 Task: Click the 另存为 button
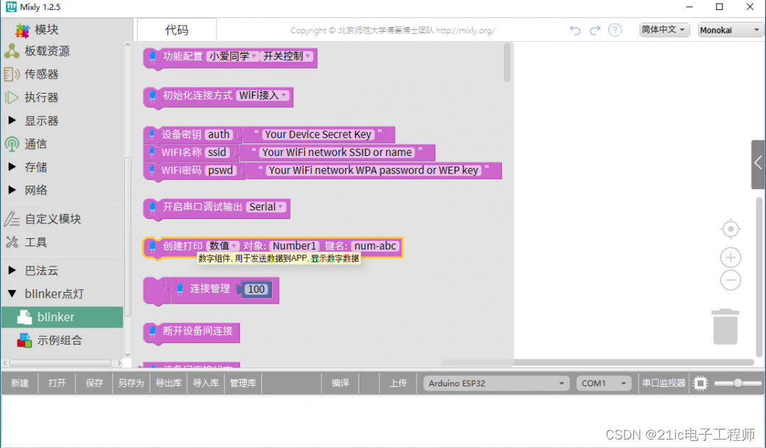(131, 383)
